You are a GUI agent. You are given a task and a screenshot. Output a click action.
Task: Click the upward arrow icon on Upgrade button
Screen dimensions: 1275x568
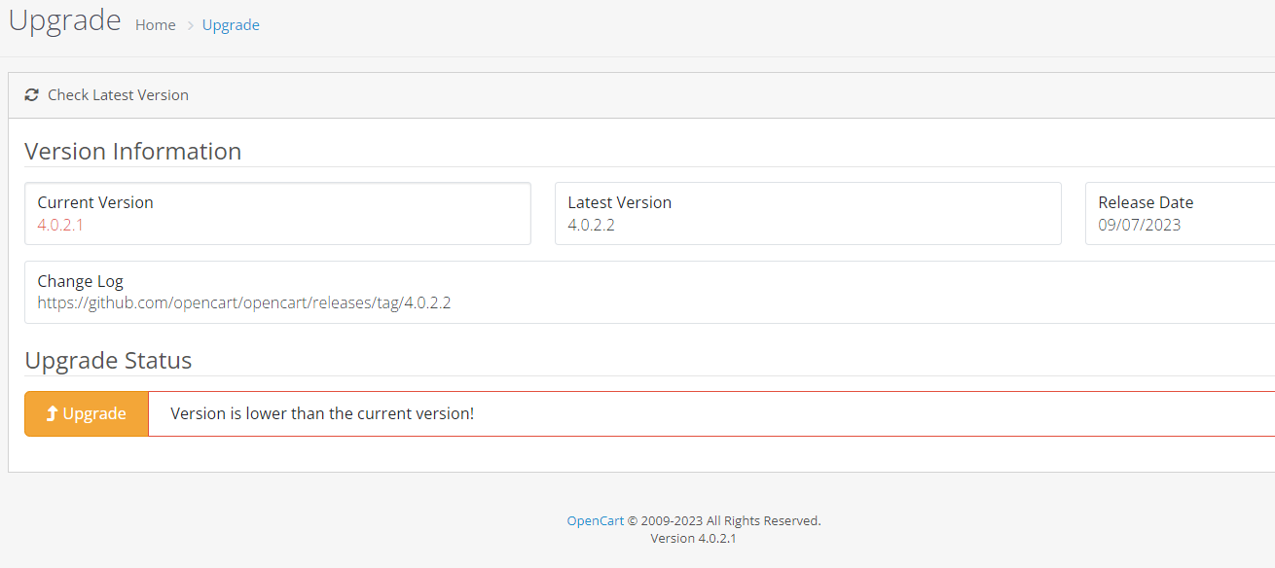pyautogui.click(x=53, y=413)
